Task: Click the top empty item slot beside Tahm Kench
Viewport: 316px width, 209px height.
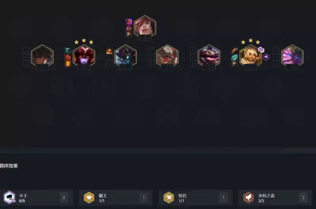Action: click(x=193, y=51)
